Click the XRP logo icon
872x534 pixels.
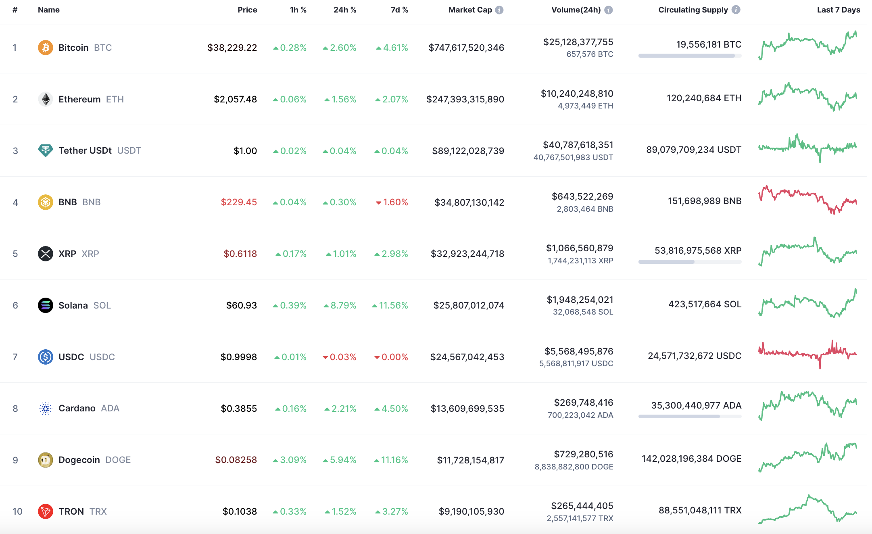46,254
